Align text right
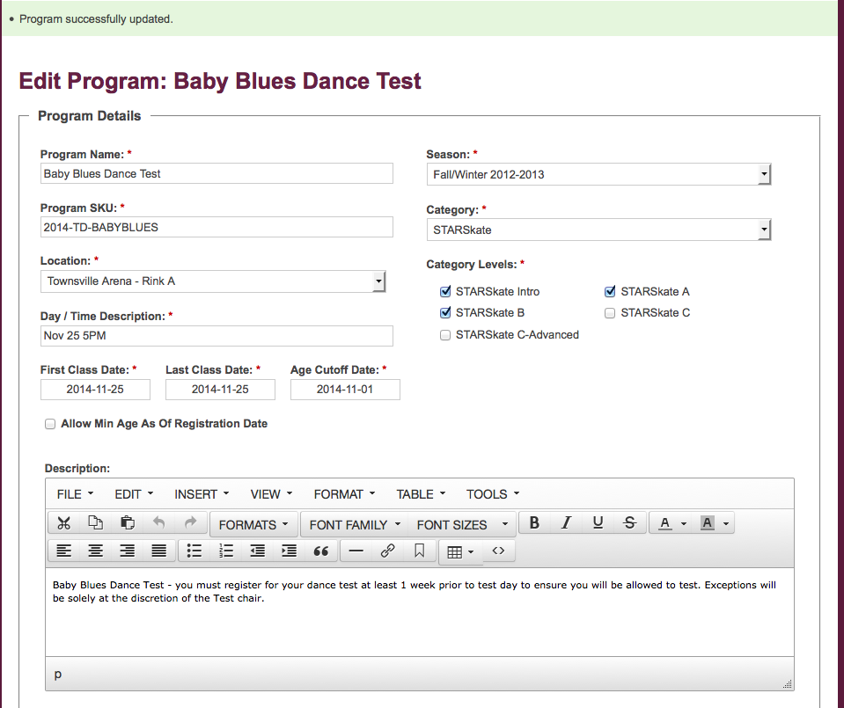 click(x=128, y=551)
